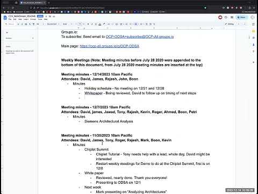Insert a link with the link icon
The width and height of the screenshot is (258, 194).
tap(109, 24)
